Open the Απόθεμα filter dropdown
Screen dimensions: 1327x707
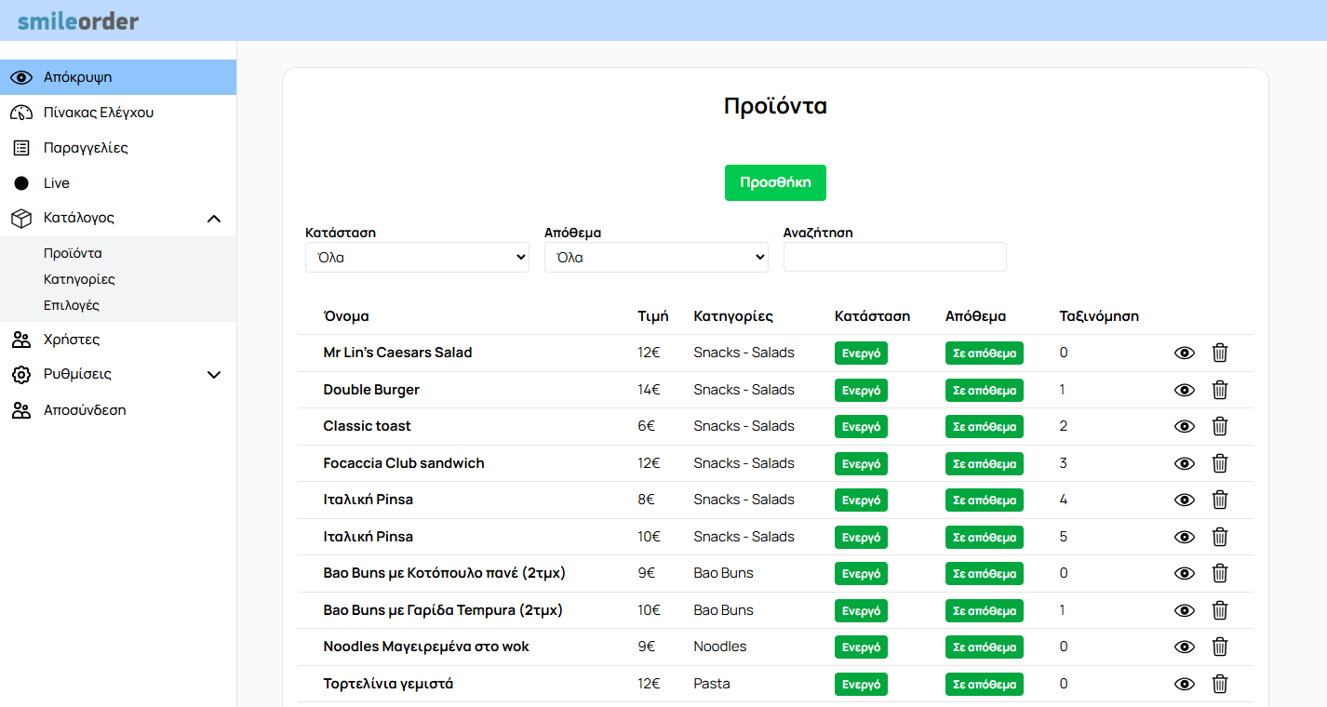click(x=656, y=258)
